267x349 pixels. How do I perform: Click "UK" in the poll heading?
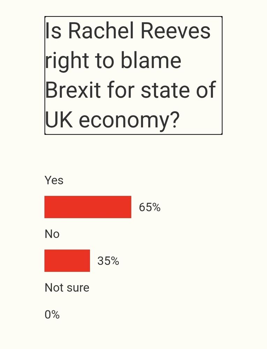(59, 119)
